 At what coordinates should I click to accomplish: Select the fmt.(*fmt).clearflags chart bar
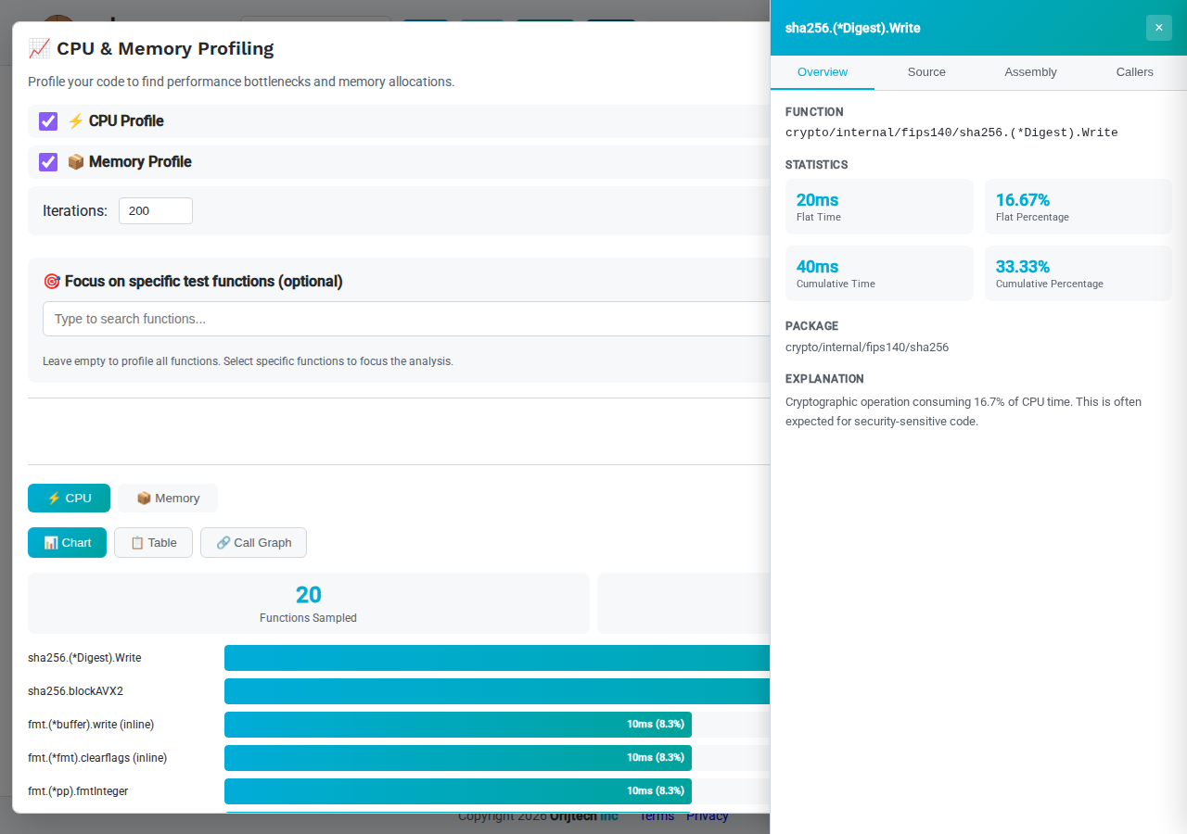[458, 758]
